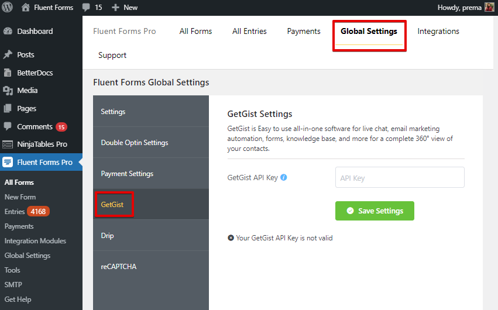The height and width of the screenshot is (310, 498).
Task: Open the home icon beside Fluent Forms
Action: tap(25, 7)
